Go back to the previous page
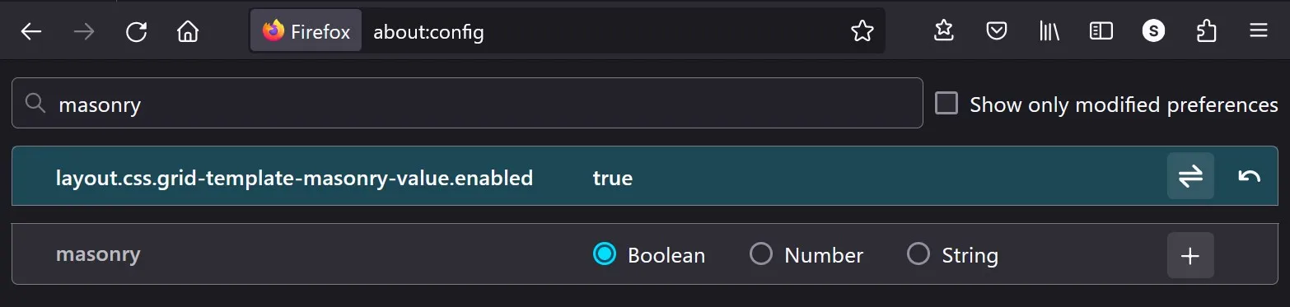Screen dimensions: 1290x307 pos(31,32)
